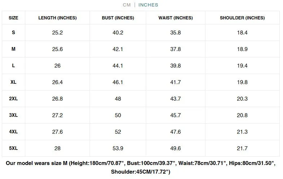Select the 2XL size row label
This screenshot has width=283, height=179.
[x=14, y=98]
